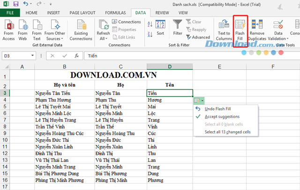
Task: Click the Flash Fill icon
Action: pos(240,24)
